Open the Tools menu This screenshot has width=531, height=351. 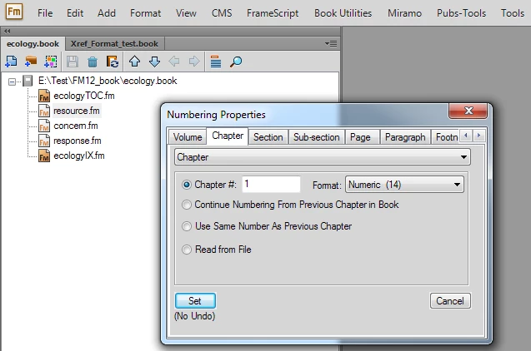513,13
